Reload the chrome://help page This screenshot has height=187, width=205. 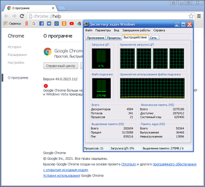pyautogui.click(x=22, y=16)
